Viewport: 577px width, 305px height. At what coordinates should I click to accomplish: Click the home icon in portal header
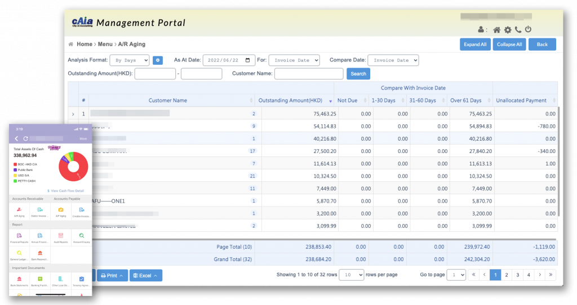[496, 30]
